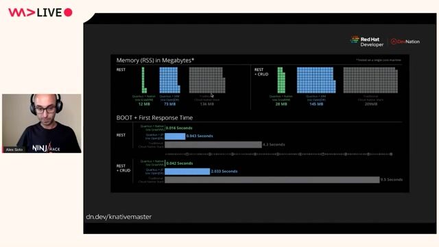Open the dn.dev/knativemaster link

click(x=119, y=217)
